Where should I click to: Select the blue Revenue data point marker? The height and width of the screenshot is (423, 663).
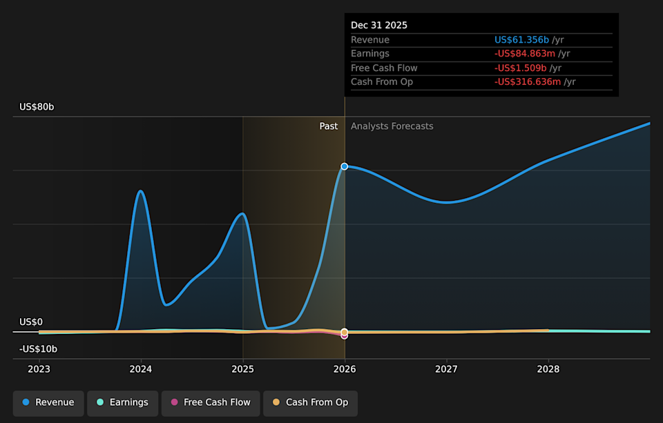click(344, 166)
